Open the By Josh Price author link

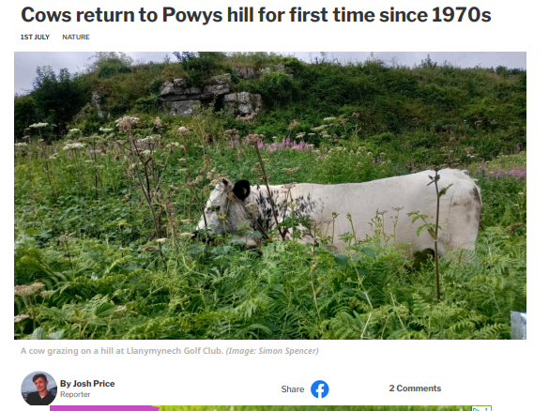tap(87, 384)
